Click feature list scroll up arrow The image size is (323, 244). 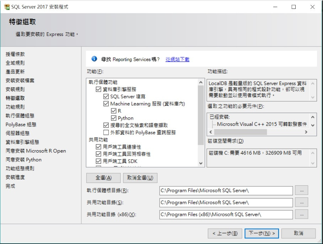click(201, 82)
